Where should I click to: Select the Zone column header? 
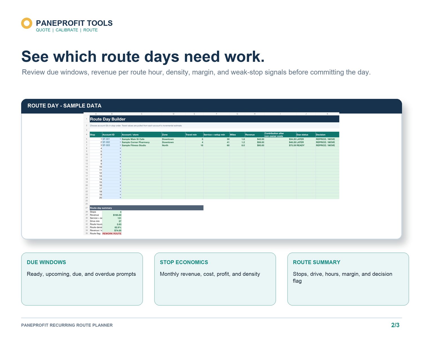point(173,134)
